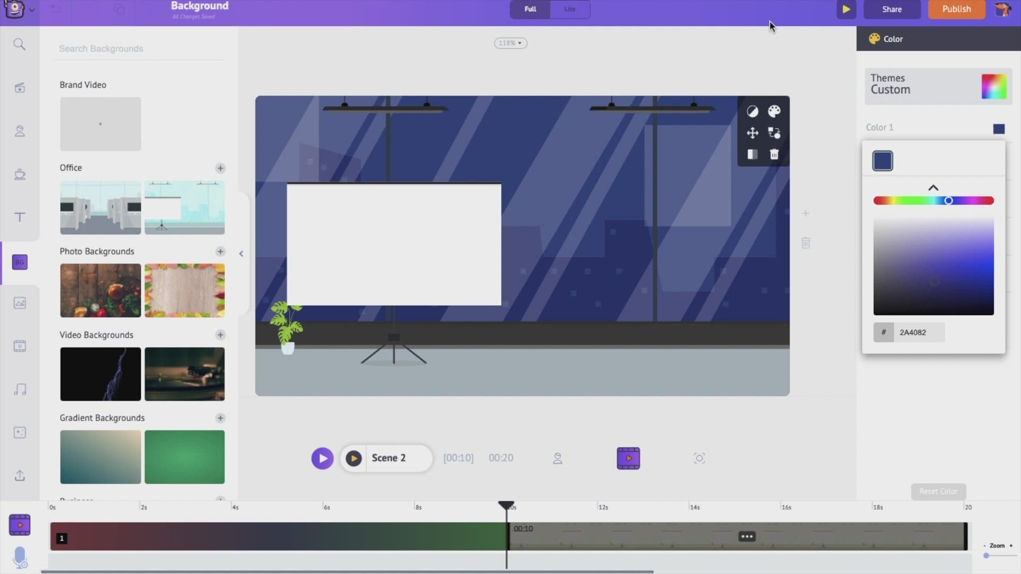The image size is (1021, 574).
Task: Switch to Full mode toggle
Action: tap(530, 9)
